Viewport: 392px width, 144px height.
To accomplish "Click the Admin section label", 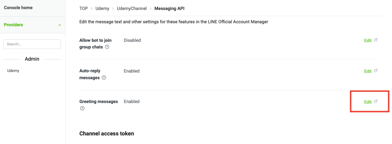I will (x=32, y=59).
